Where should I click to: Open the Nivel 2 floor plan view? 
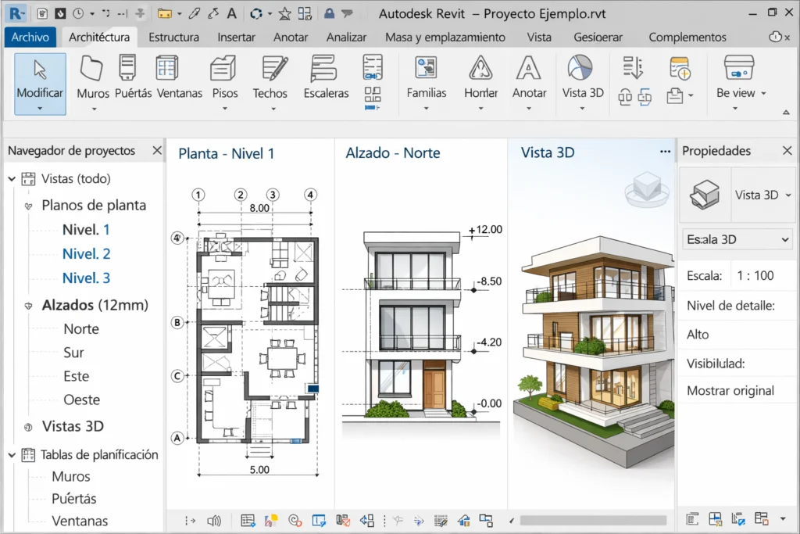tap(87, 253)
